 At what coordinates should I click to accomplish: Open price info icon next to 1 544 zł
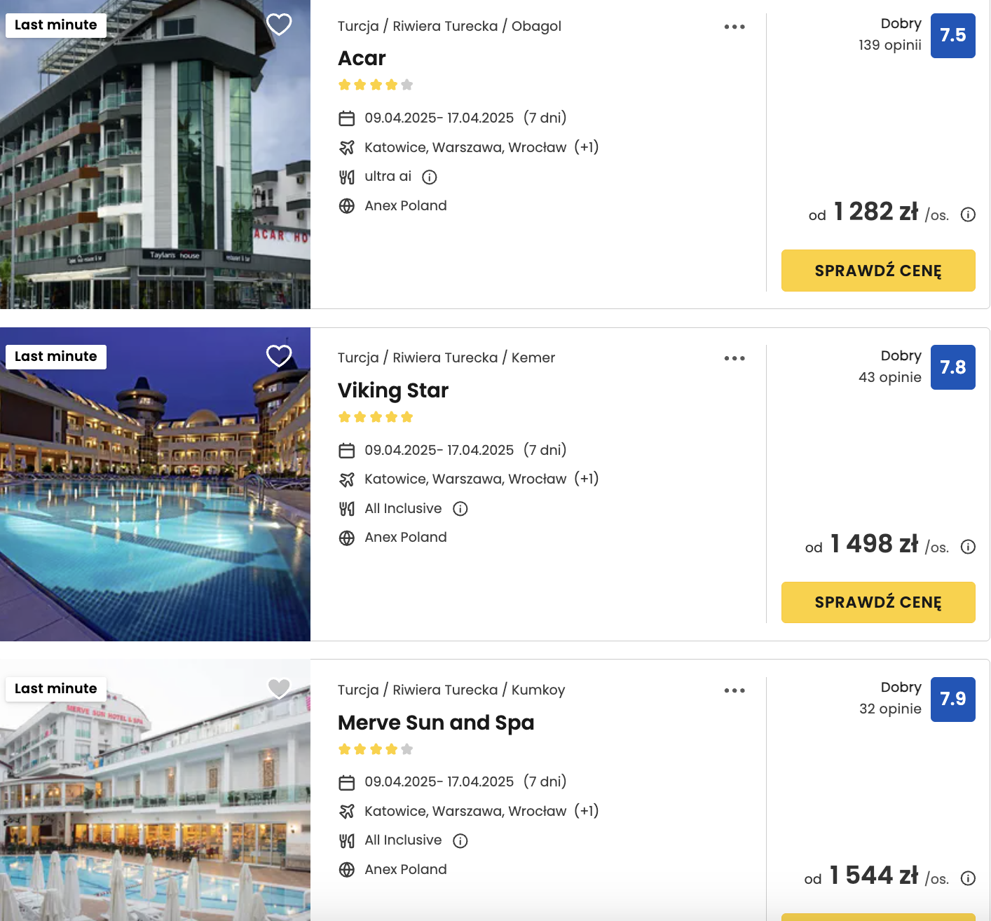tap(968, 878)
